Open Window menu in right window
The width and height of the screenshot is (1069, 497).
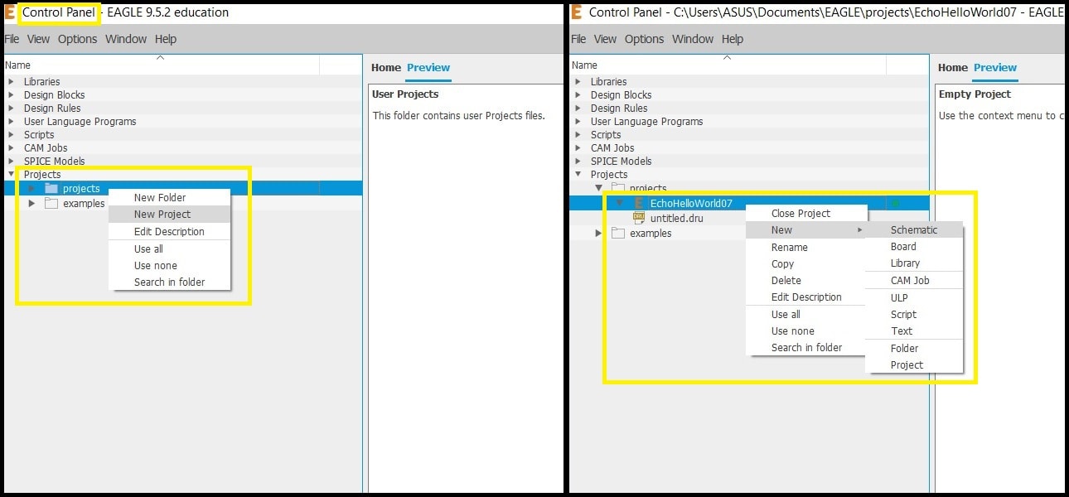[x=693, y=39]
